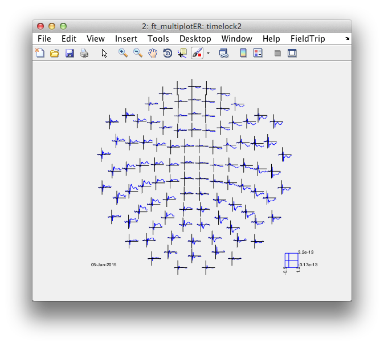Select the Pan hand tool

click(x=153, y=53)
